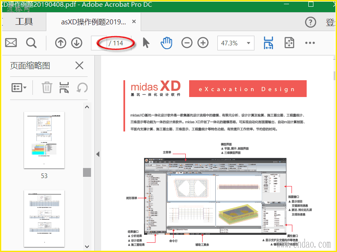
Task: Click the midas XD logo in document
Action: coord(155,88)
